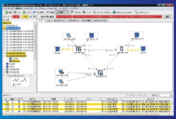Open the ヘルプ(?) menu

(x=74, y=8)
